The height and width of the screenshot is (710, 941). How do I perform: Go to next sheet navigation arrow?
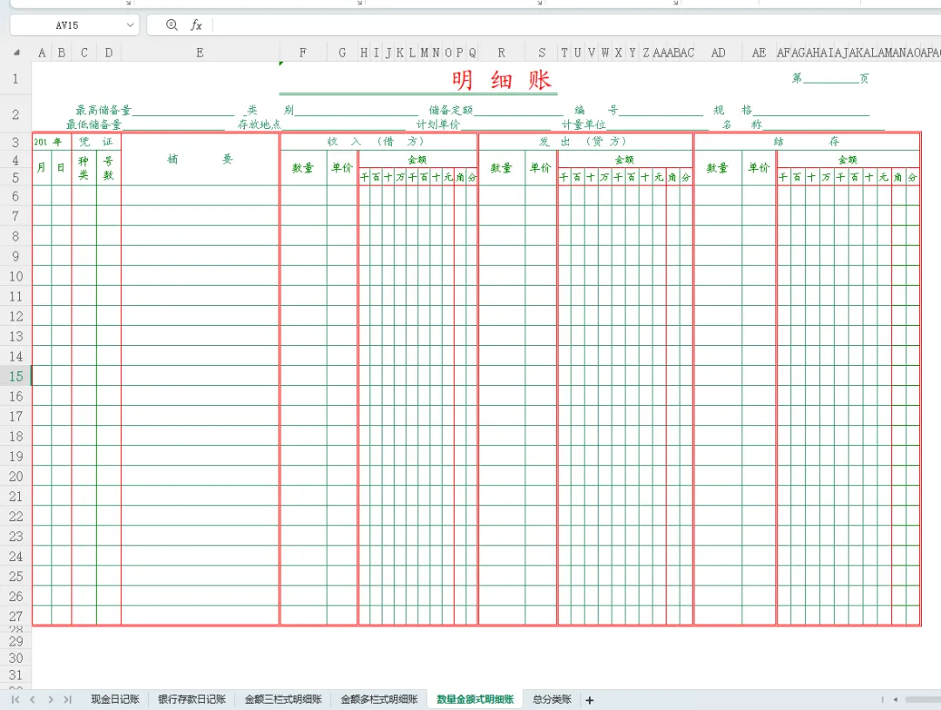(x=51, y=700)
